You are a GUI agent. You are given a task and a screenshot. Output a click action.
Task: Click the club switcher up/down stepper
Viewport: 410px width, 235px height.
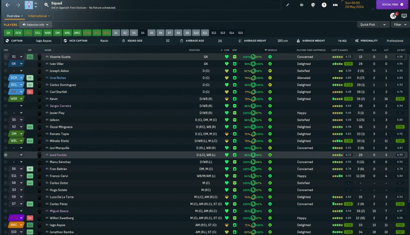36,5
